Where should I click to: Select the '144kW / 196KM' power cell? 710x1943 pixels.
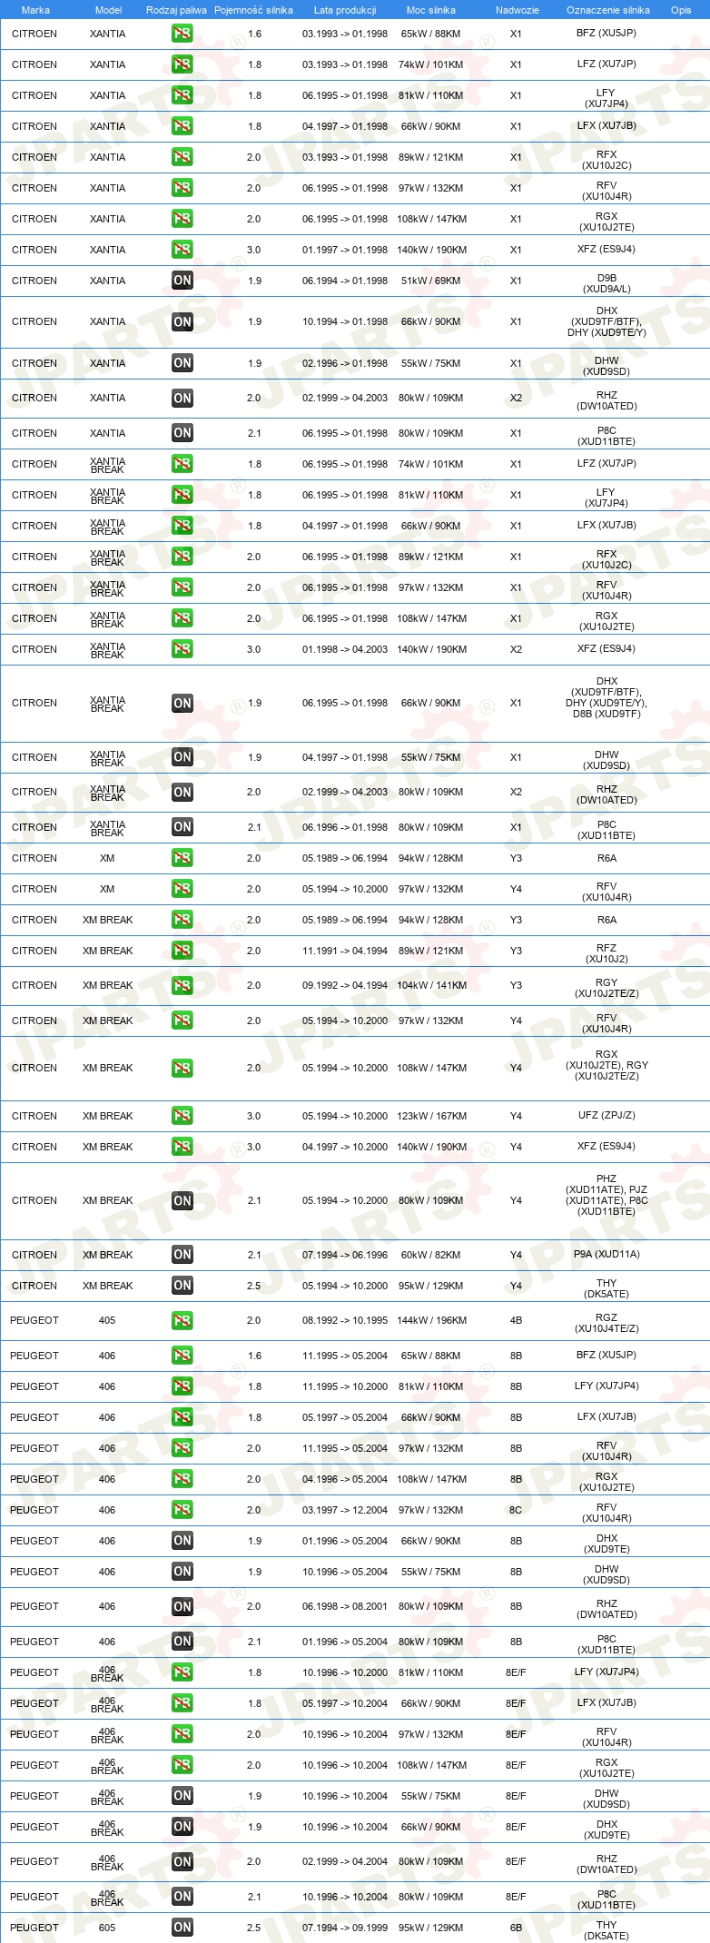[431, 1321]
